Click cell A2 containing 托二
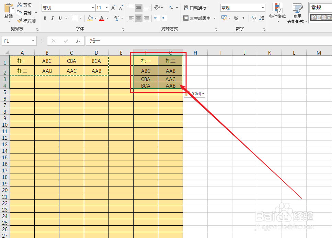The height and width of the screenshot is (238, 332). (22, 71)
